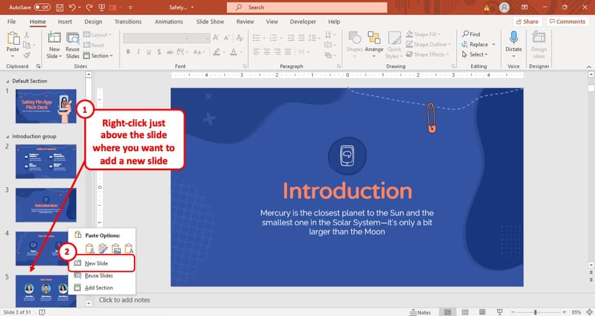Switch to Slide Sorter view icon
This screenshot has height=316, width=595.
[x=465, y=312]
